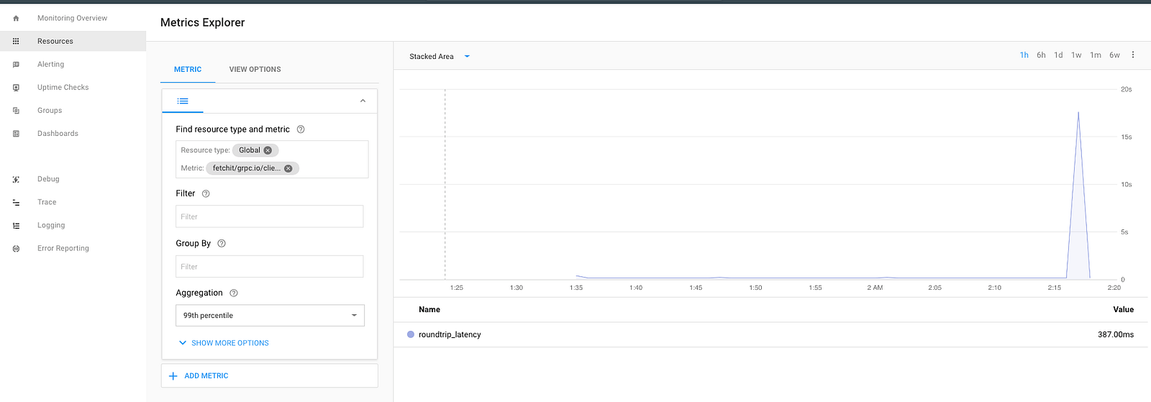Set time range to 1d
This screenshot has width=1151, height=402.
[x=1058, y=55]
